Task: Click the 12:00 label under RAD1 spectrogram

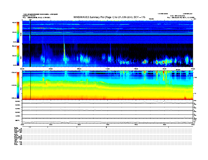Action: [108, 69]
